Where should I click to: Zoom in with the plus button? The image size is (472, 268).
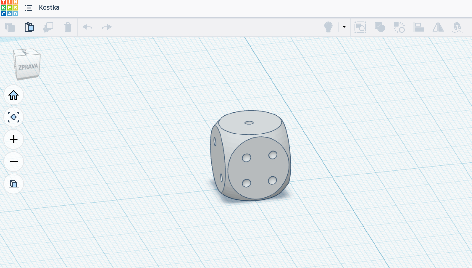pyautogui.click(x=14, y=139)
